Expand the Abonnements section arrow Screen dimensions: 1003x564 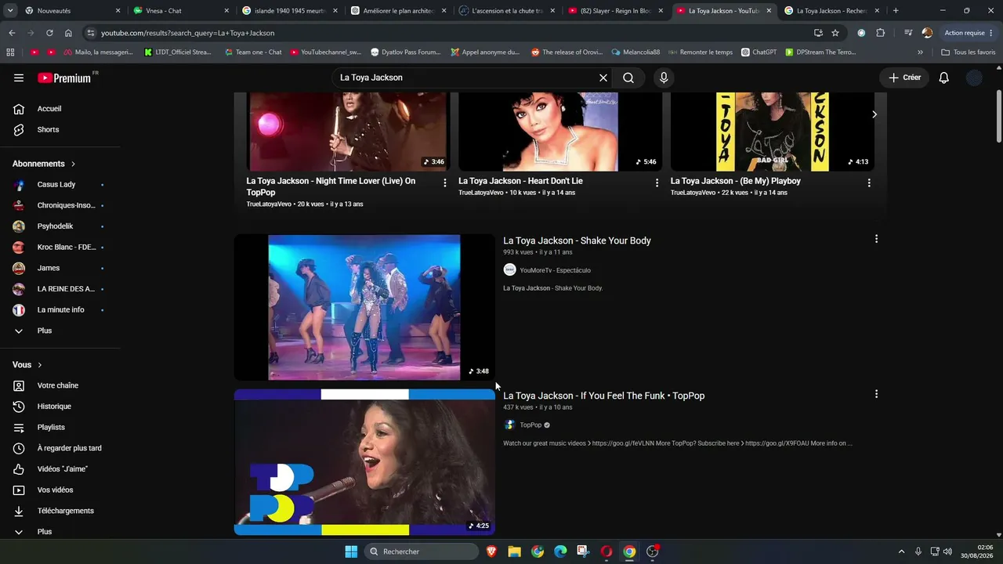73,164
